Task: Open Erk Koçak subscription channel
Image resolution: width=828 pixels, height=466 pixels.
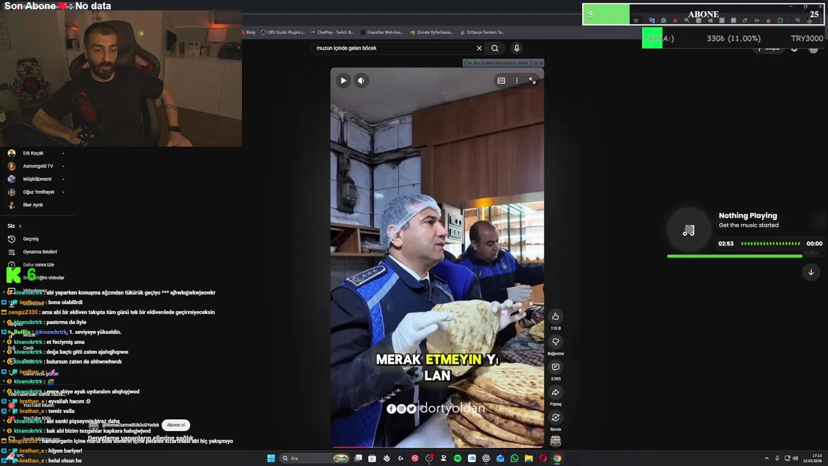Action: click(34, 153)
